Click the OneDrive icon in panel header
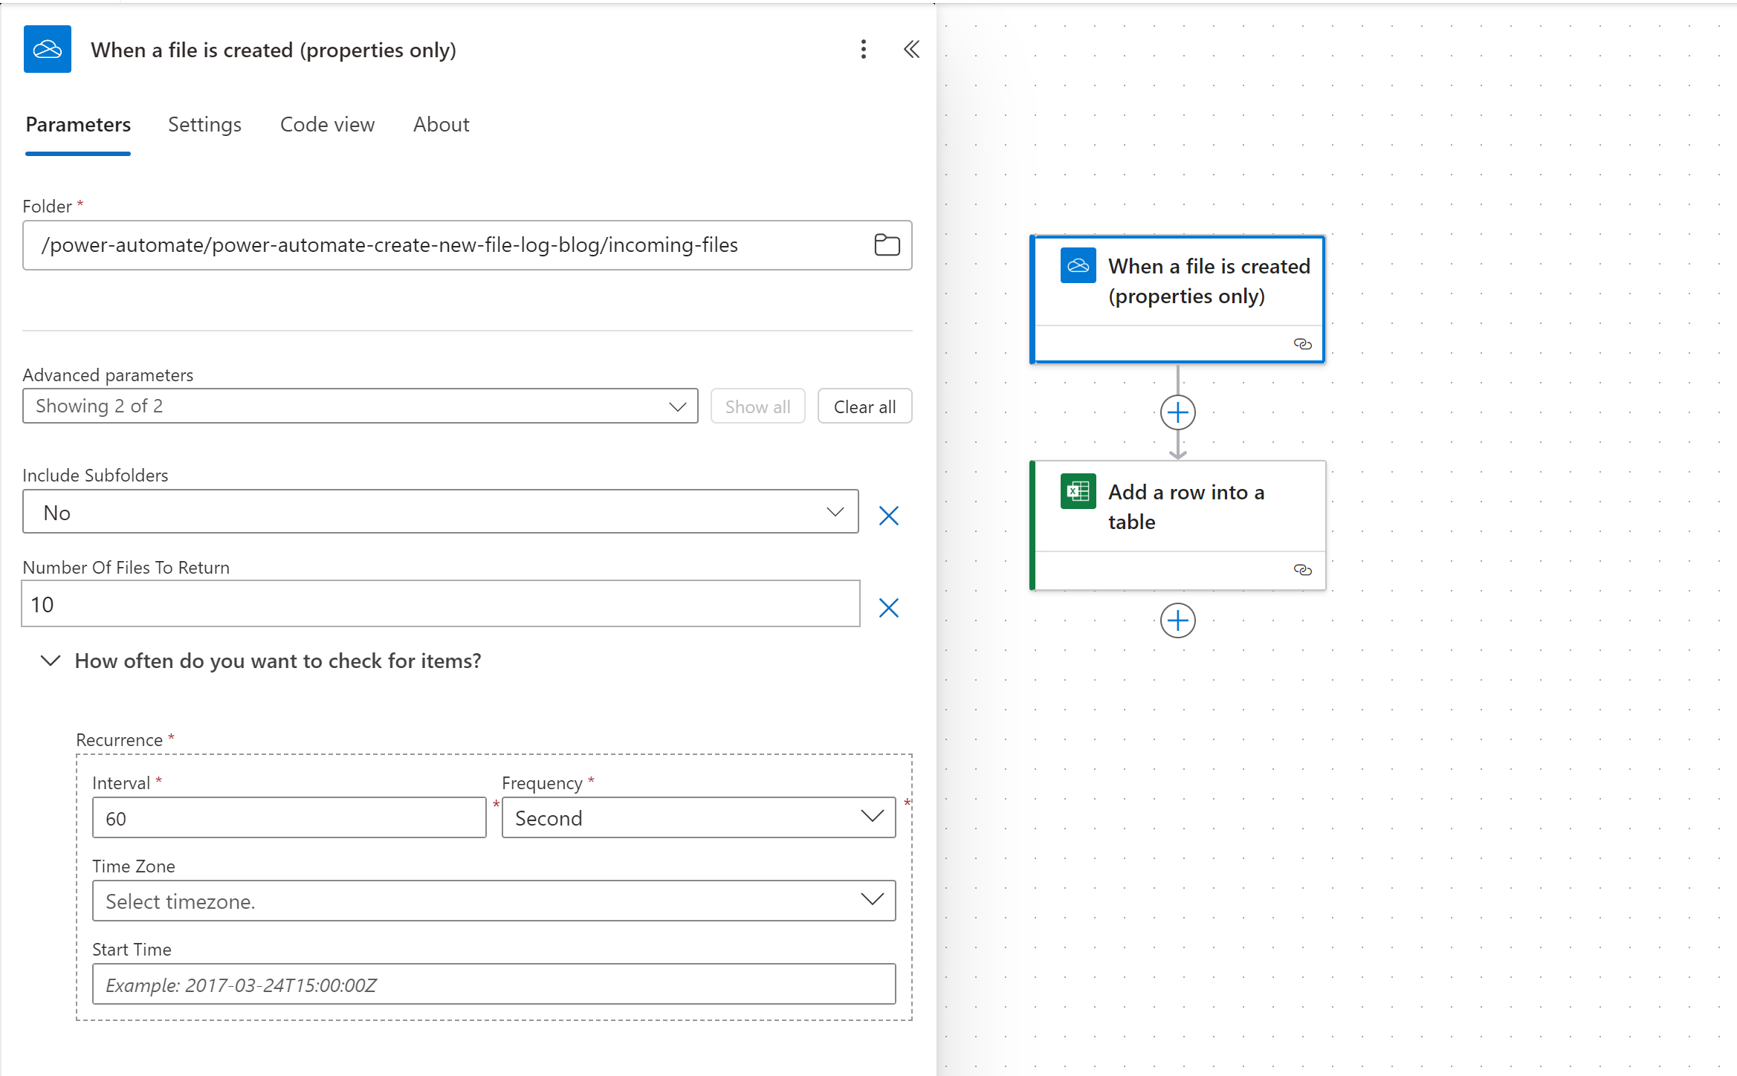1737x1076 pixels. click(x=48, y=49)
